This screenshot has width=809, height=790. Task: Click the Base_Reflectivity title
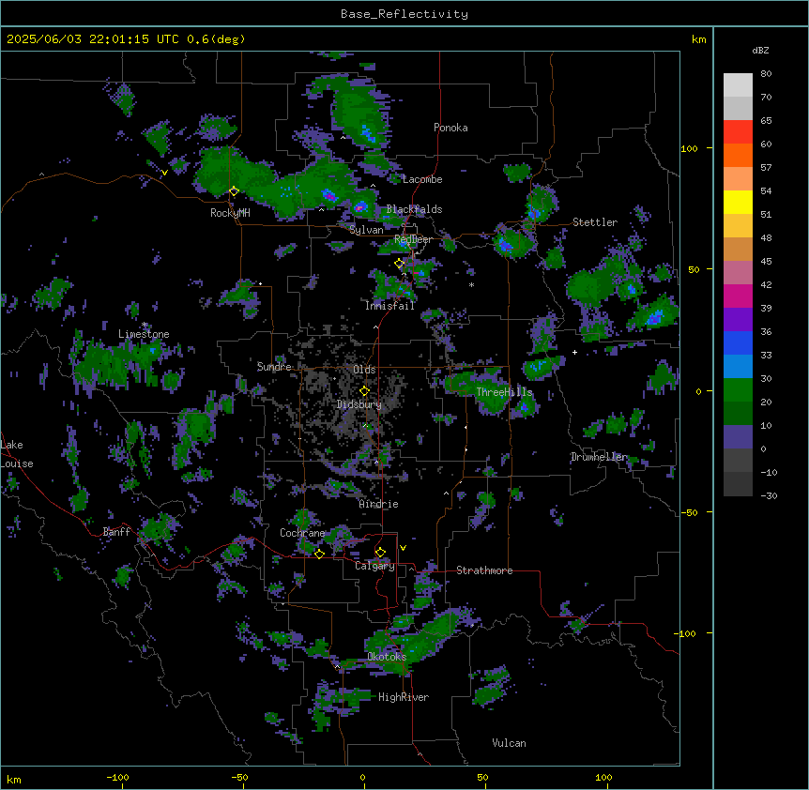coord(404,14)
